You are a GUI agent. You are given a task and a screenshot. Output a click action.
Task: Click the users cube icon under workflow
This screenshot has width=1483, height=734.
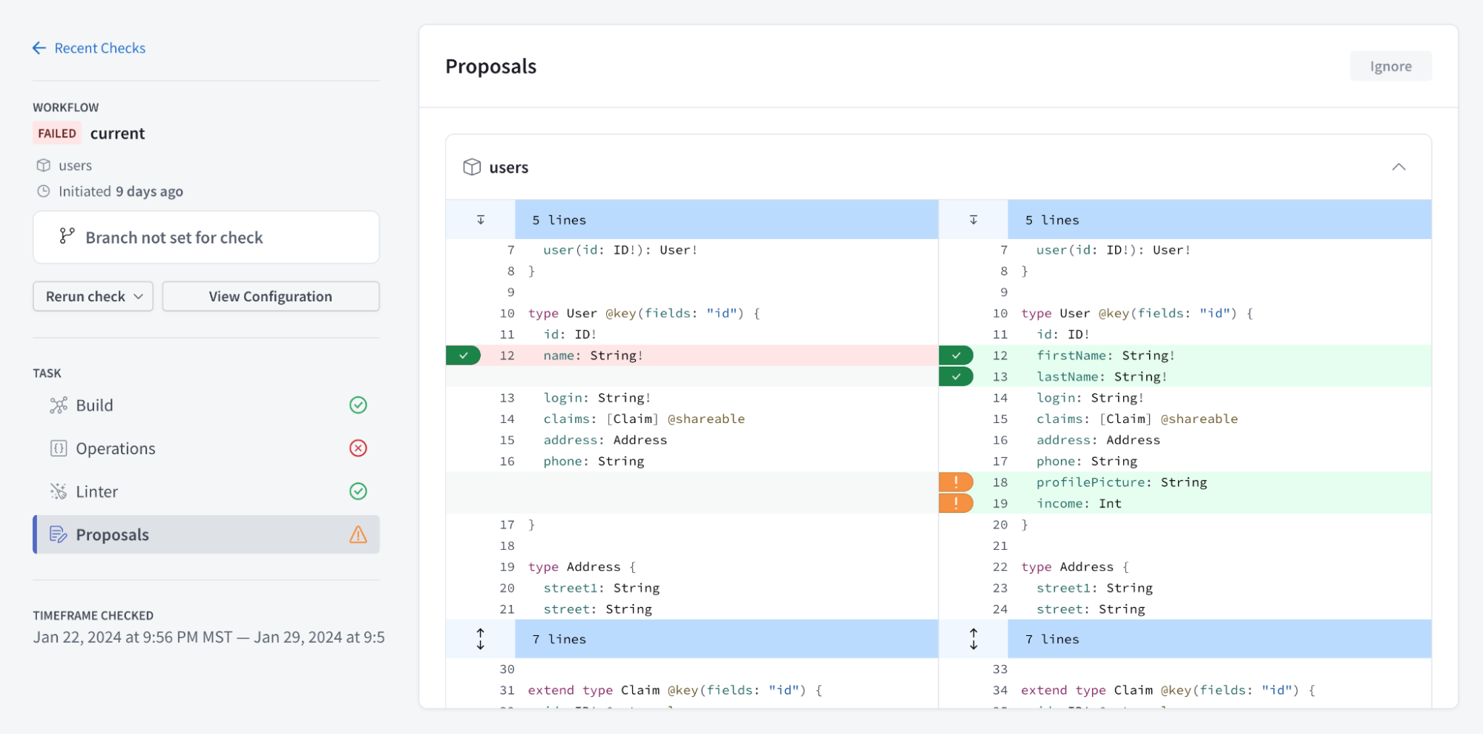click(44, 166)
